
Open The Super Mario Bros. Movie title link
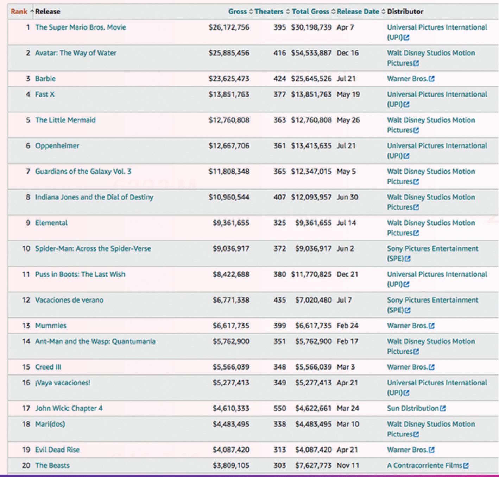click(x=81, y=27)
